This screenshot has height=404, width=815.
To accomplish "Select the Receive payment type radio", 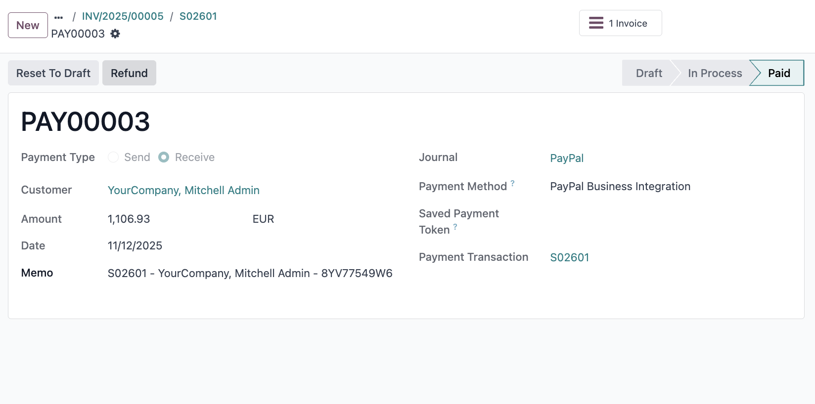I will pos(164,157).
